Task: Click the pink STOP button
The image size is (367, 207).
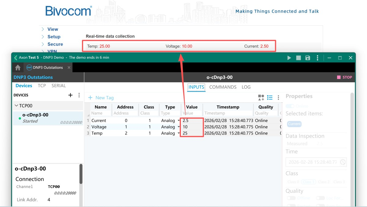Action: [344, 77]
